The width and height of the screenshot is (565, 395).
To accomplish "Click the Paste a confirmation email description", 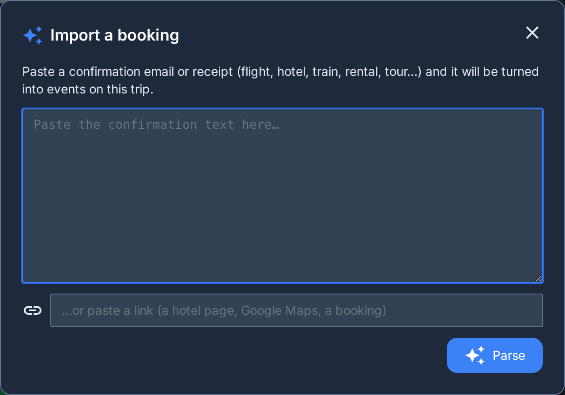I will (x=281, y=81).
